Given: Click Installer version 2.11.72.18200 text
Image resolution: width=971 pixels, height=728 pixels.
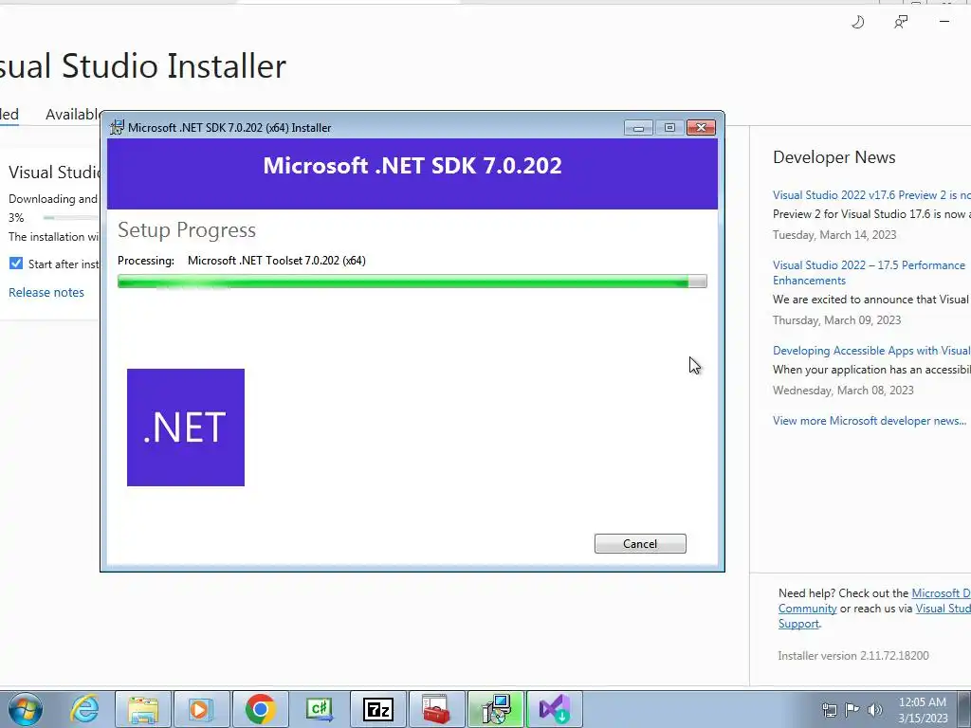Looking at the screenshot, I should [x=853, y=656].
